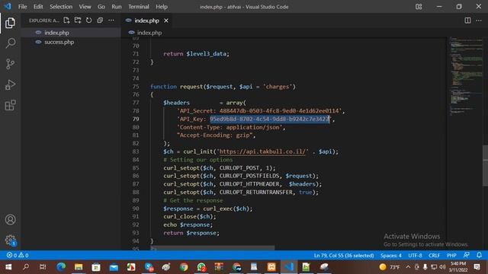Open the Search view in activity bar
Viewport: 488px width, 274px height.
click(10, 43)
